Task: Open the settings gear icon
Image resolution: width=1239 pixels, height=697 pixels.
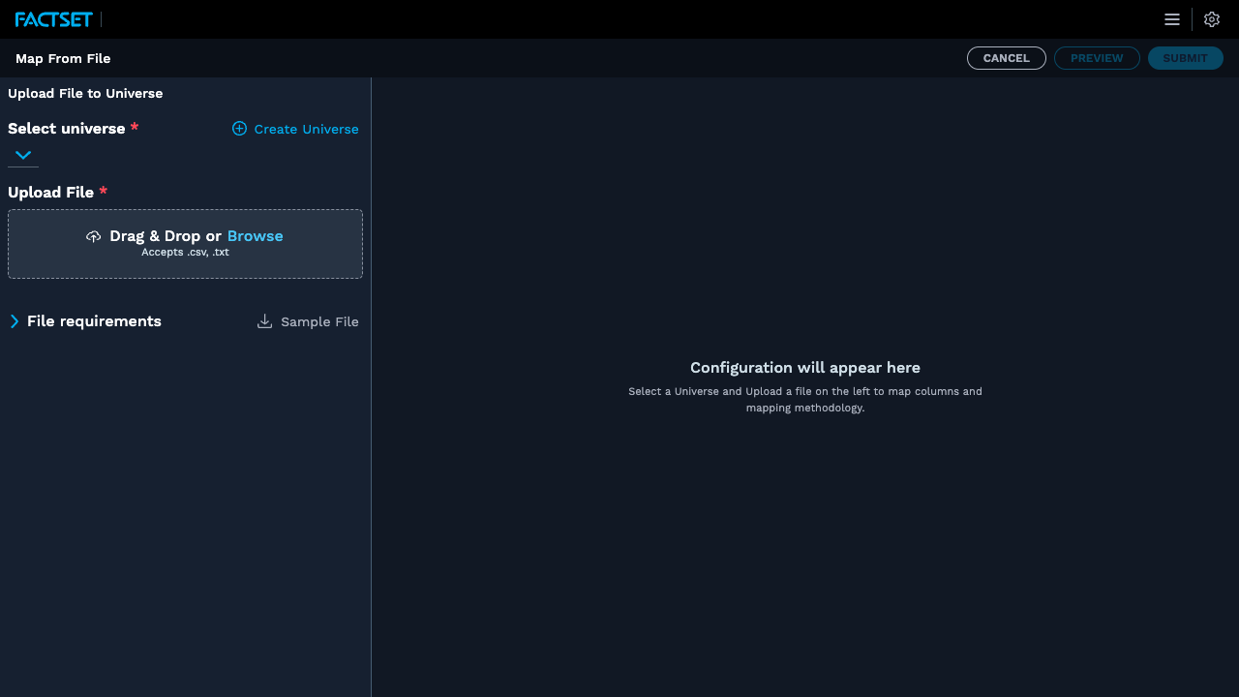Action: [x=1212, y=19]
